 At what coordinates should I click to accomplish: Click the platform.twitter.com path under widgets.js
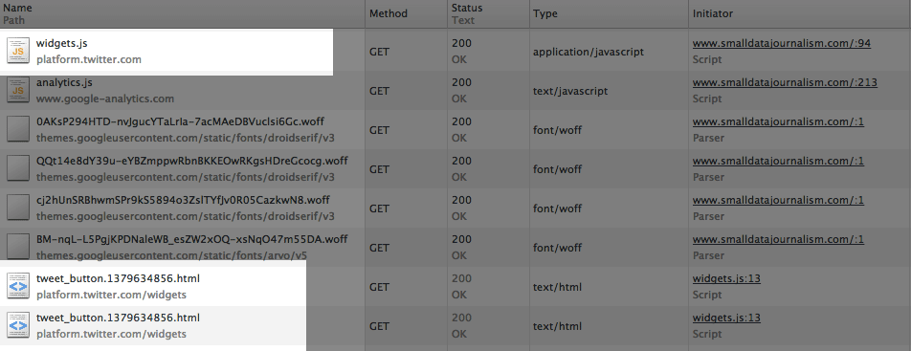tap(88, 59)
